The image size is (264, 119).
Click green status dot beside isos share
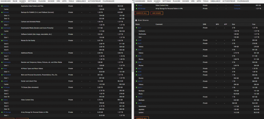[2, 34]
